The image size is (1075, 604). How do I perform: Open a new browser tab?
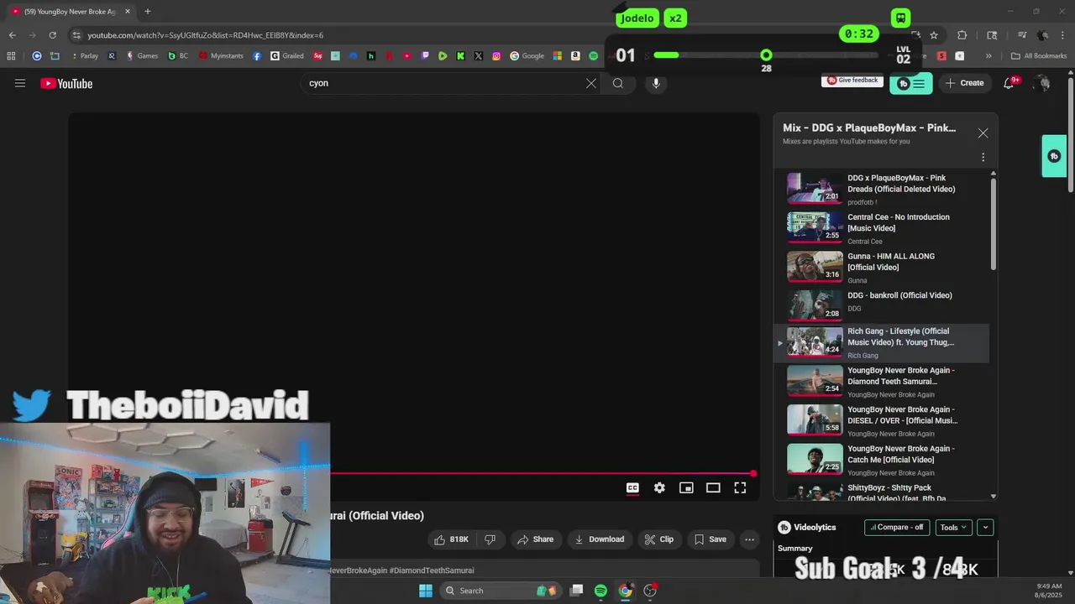(x=148, y=12)
